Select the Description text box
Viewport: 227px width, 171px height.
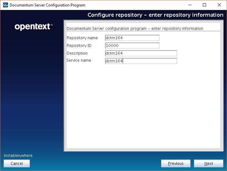click(141, 53)
